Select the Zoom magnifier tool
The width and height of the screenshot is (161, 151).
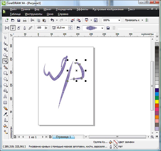coord(5,55)
